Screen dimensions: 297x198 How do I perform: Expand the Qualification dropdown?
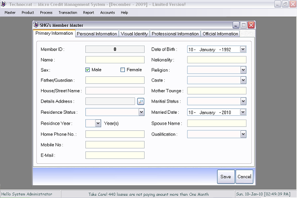[x=243, y=134]
